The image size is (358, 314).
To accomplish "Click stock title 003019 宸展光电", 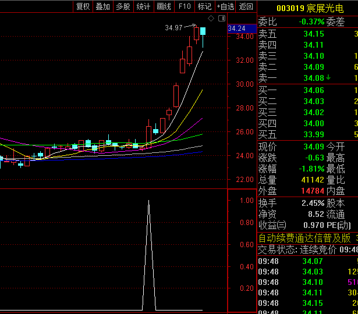I will click(310, 9).
